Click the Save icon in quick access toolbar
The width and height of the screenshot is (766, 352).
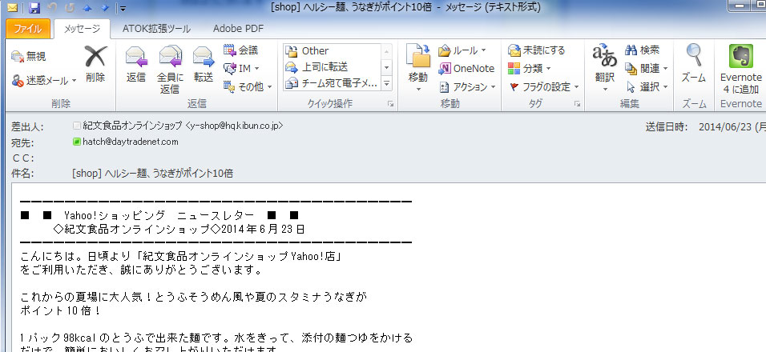coord(34,8)
